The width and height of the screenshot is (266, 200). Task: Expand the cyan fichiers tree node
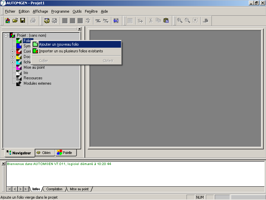13,62
